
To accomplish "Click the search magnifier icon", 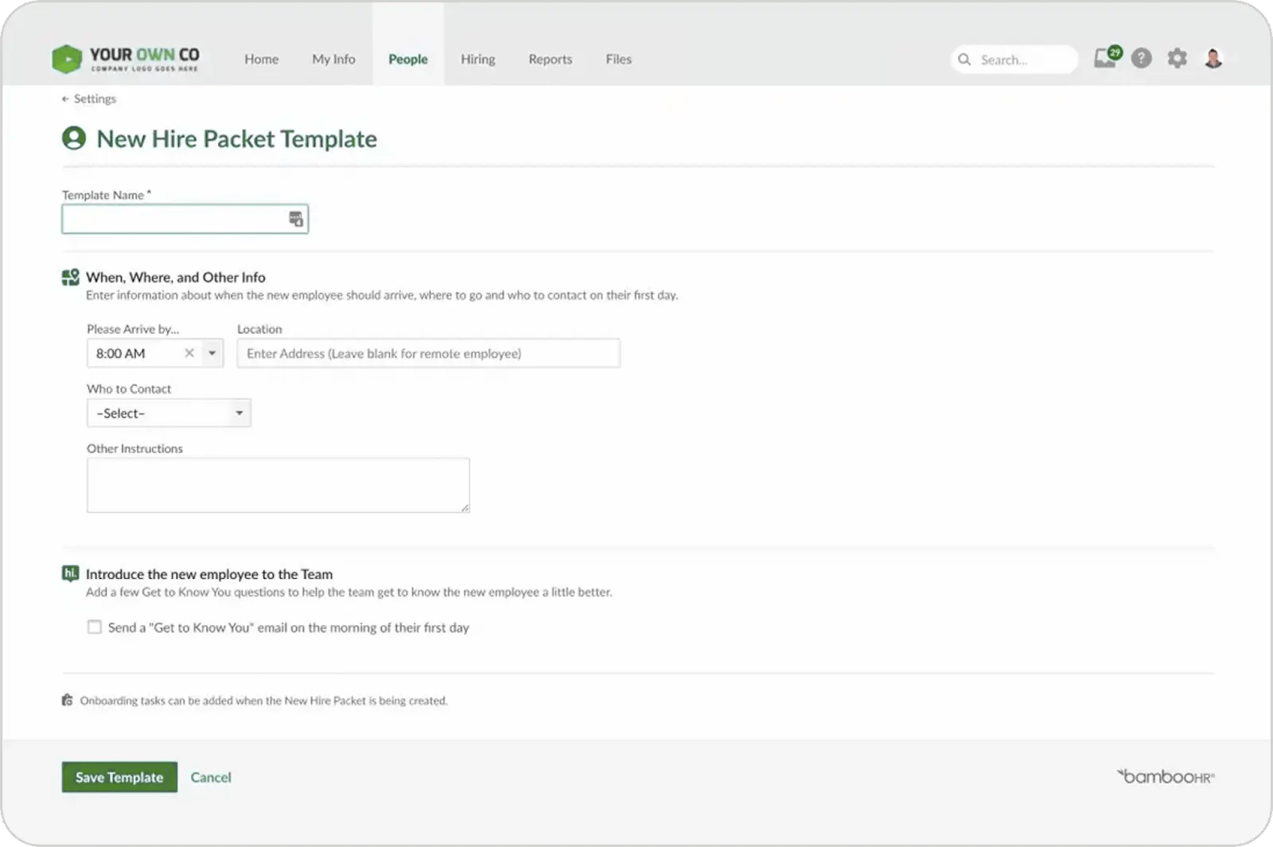I will [x=964, y=60].
